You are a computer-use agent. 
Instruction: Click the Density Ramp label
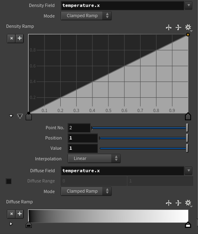(20, 26)
